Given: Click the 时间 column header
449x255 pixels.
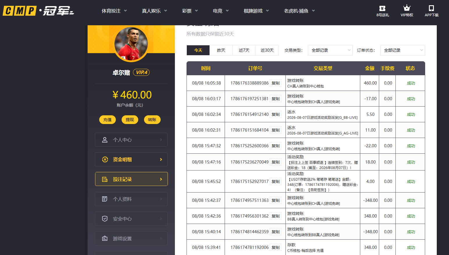Looking at the screenshot, I should coord(206,68).
